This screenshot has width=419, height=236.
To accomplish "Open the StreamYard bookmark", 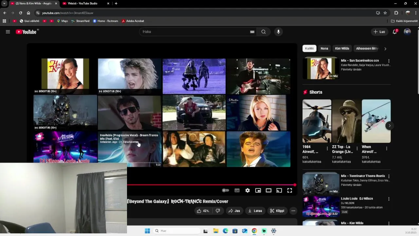I will (x=80, y=21).
